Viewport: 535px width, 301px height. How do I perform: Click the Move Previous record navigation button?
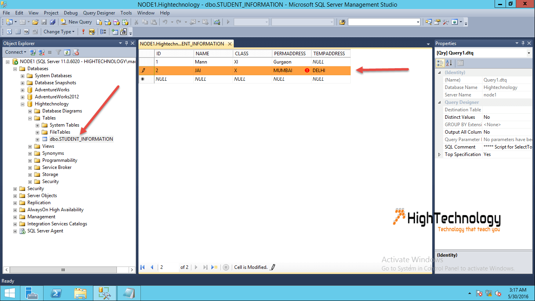point(152,267)
